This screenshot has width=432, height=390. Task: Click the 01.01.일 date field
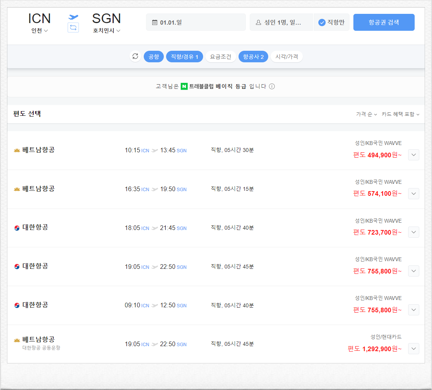[196, 22]
